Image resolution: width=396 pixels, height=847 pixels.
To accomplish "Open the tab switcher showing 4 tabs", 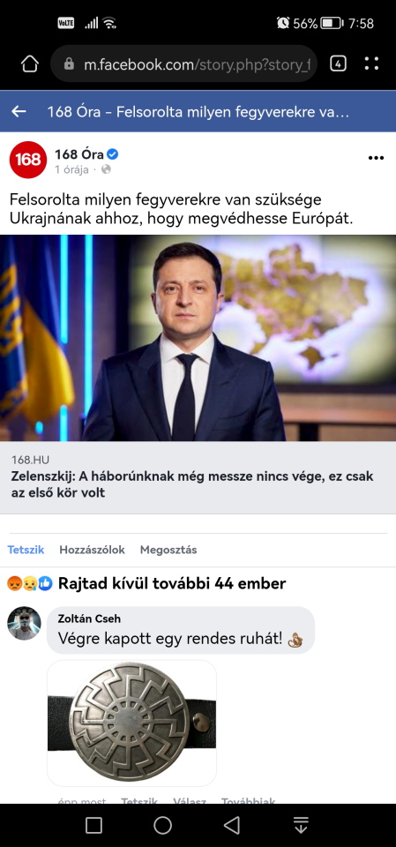I will (x=338, y=64).
